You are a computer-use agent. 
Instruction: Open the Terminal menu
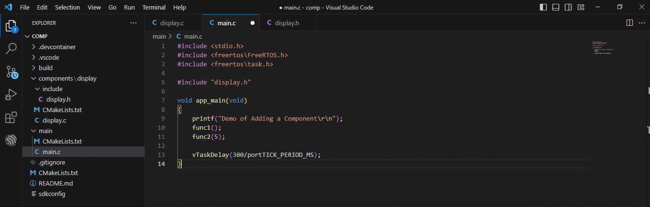(x=154, y=8)
